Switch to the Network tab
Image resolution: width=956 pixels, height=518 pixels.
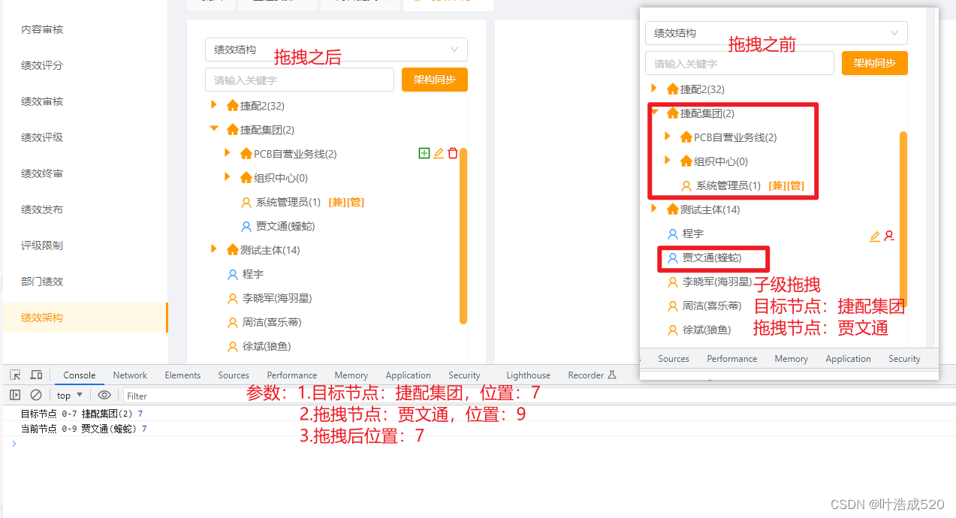click(x=129, y=375)
